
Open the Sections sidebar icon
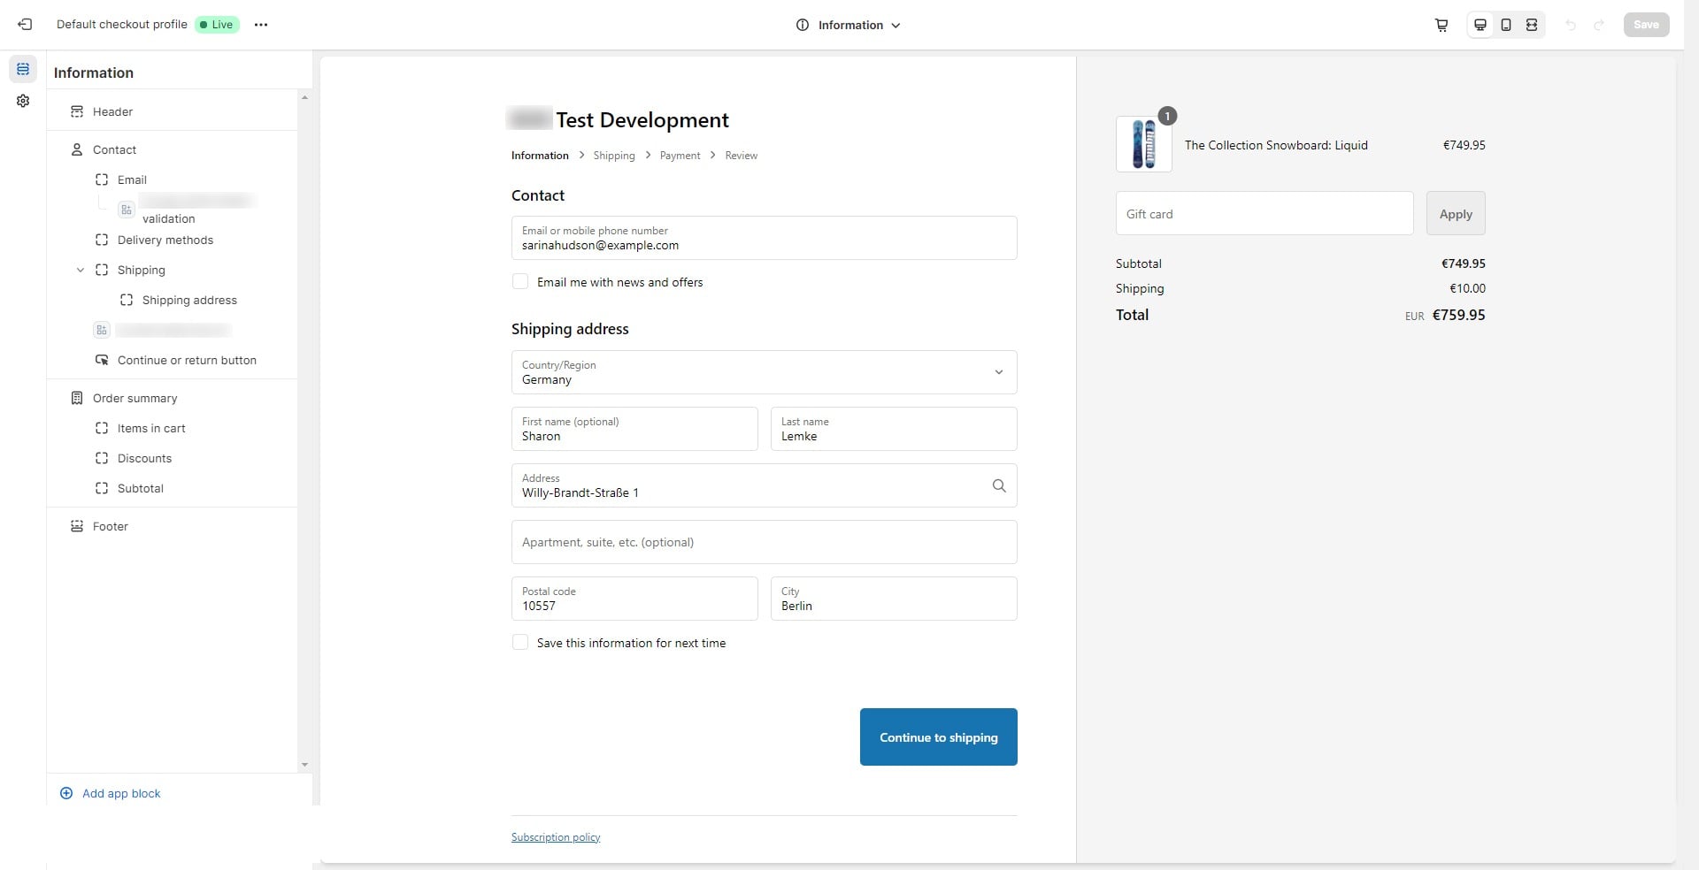[x=23, y=69]
